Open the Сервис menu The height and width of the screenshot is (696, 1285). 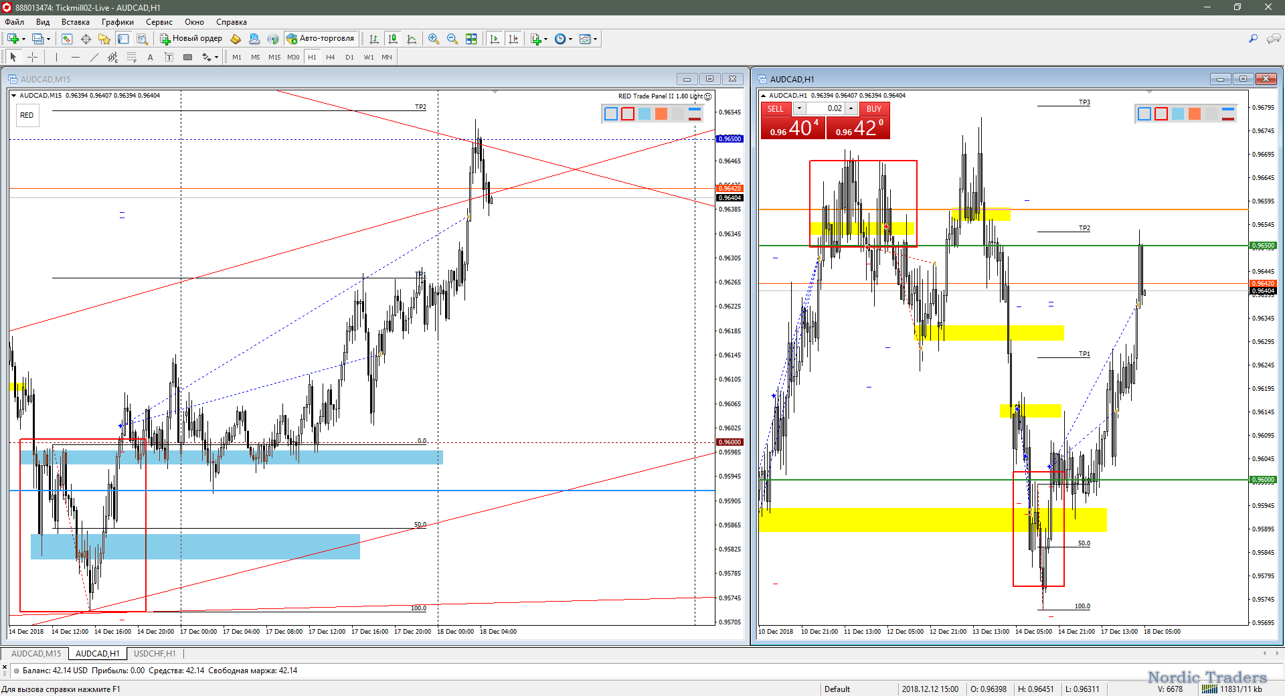click(x=159, y=22)
